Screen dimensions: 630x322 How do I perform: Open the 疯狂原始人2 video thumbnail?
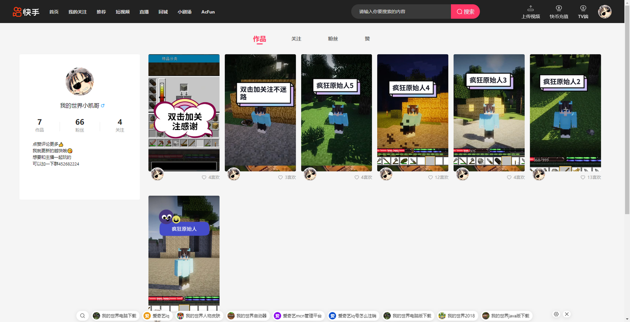coord(565,113)
